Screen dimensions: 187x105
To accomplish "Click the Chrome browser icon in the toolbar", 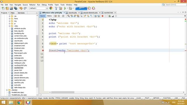I will point(51,8).
